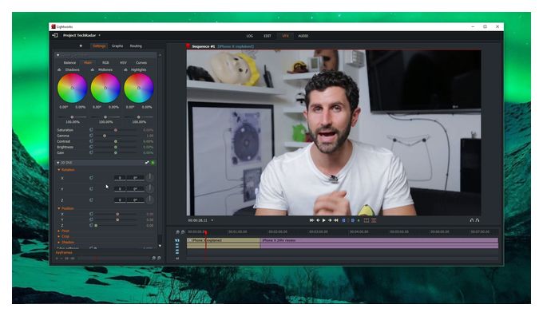Select the Balance colour correction sub-tab
The image size is (543, 316).
point(69,63)
